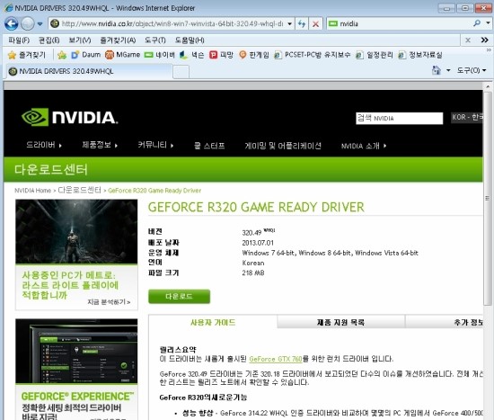Close the toolbar with the gray X
494x420 pixels.
[468, 40]
